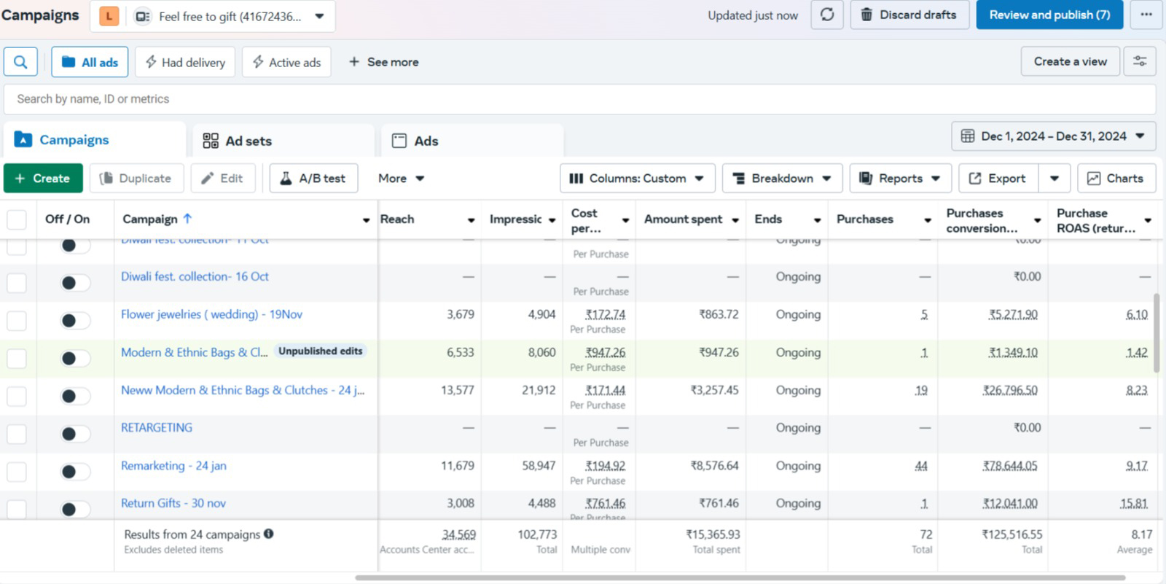Click the three-dot more options icon
The height and width of the screenshot is (584, 1166).
1146,15
